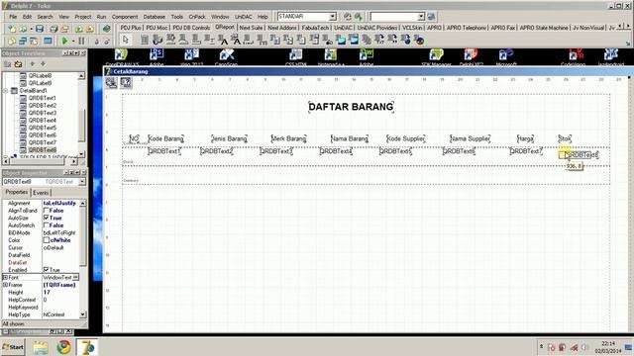This screenshot has width=634, height=356.
Task: Select the QRLabel 'A' component icon
Action: [224, 40]
